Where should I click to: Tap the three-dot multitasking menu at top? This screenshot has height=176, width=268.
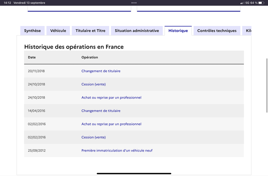pos(134,3)
